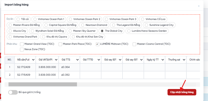
Task: Check Masteri Cosmo Central (TGC) zone
Action: point(134,44)
